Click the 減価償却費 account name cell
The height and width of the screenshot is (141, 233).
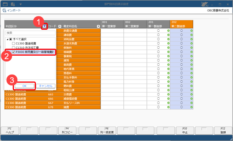(x=81, y=99)
